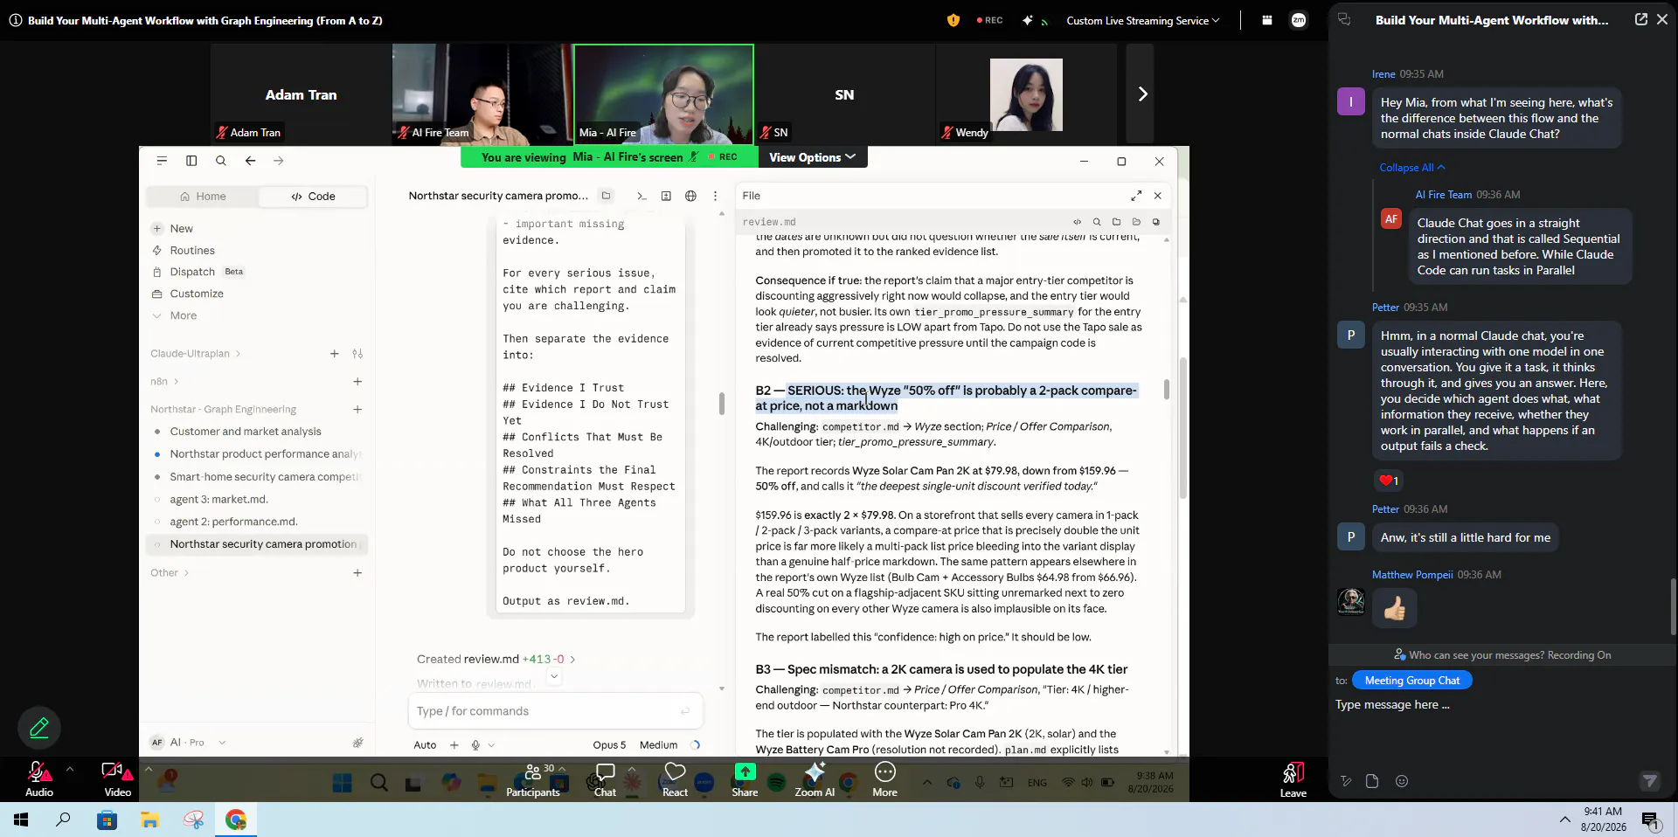
Task: Click the search magnifier in shared app header
Action: pyautogui.click(x=221, y=161)
